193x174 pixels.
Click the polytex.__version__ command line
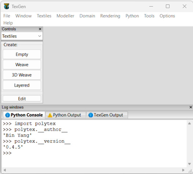pos(37,141)
